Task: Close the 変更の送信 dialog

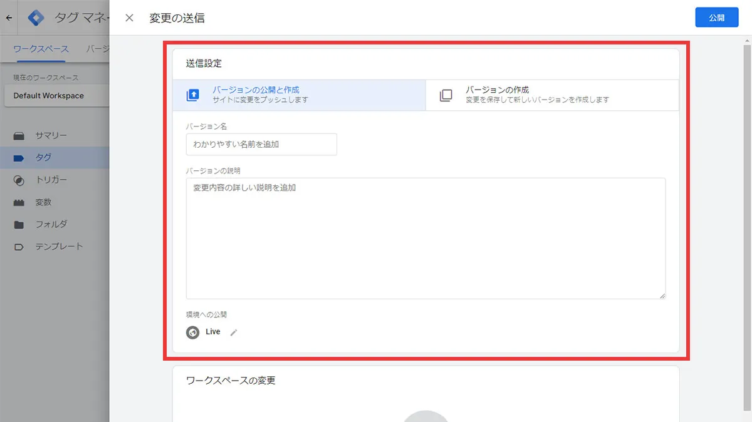Action: 129,18
